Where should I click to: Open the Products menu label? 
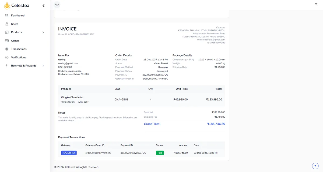(16, 32)
